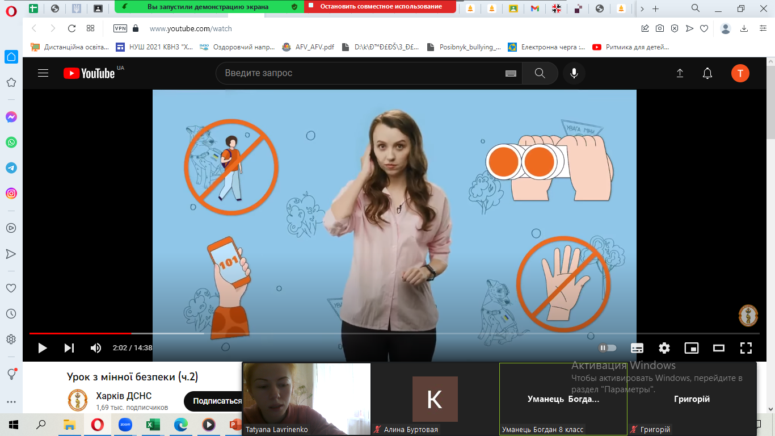Play the video
The width and height of the screenshot is (775, 436).
pyautogui.click(x=43, y=348)
